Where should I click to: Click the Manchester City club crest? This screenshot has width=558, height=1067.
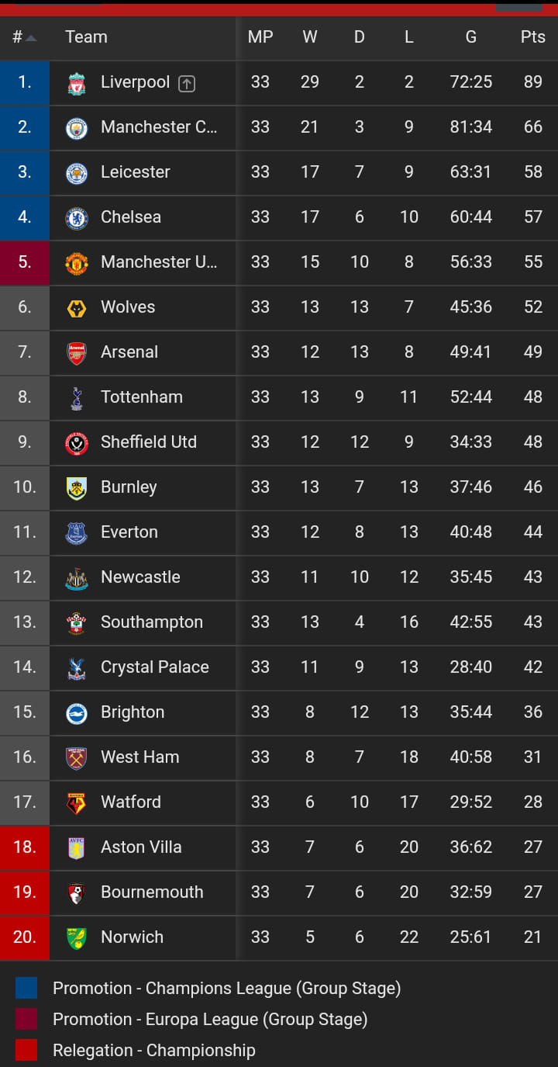(77, 128)
